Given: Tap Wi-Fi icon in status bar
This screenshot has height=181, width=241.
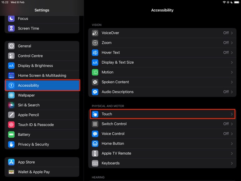Looking at the screenshot, I should [224, 2].
